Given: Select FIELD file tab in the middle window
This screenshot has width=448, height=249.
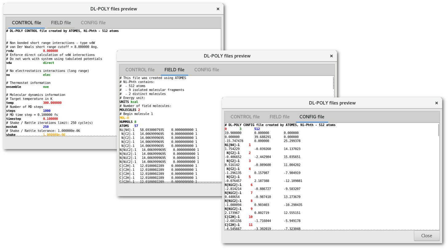Looking at the screenshot, I should 174,70.
